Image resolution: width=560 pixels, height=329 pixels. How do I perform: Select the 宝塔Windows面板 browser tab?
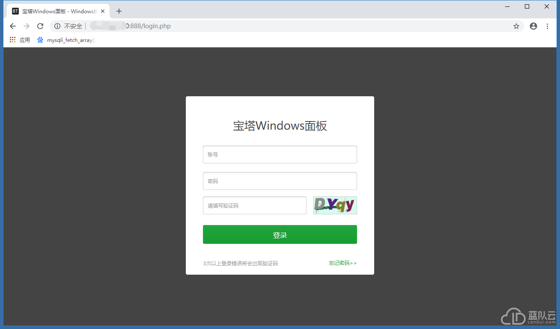tap(58, 11)
